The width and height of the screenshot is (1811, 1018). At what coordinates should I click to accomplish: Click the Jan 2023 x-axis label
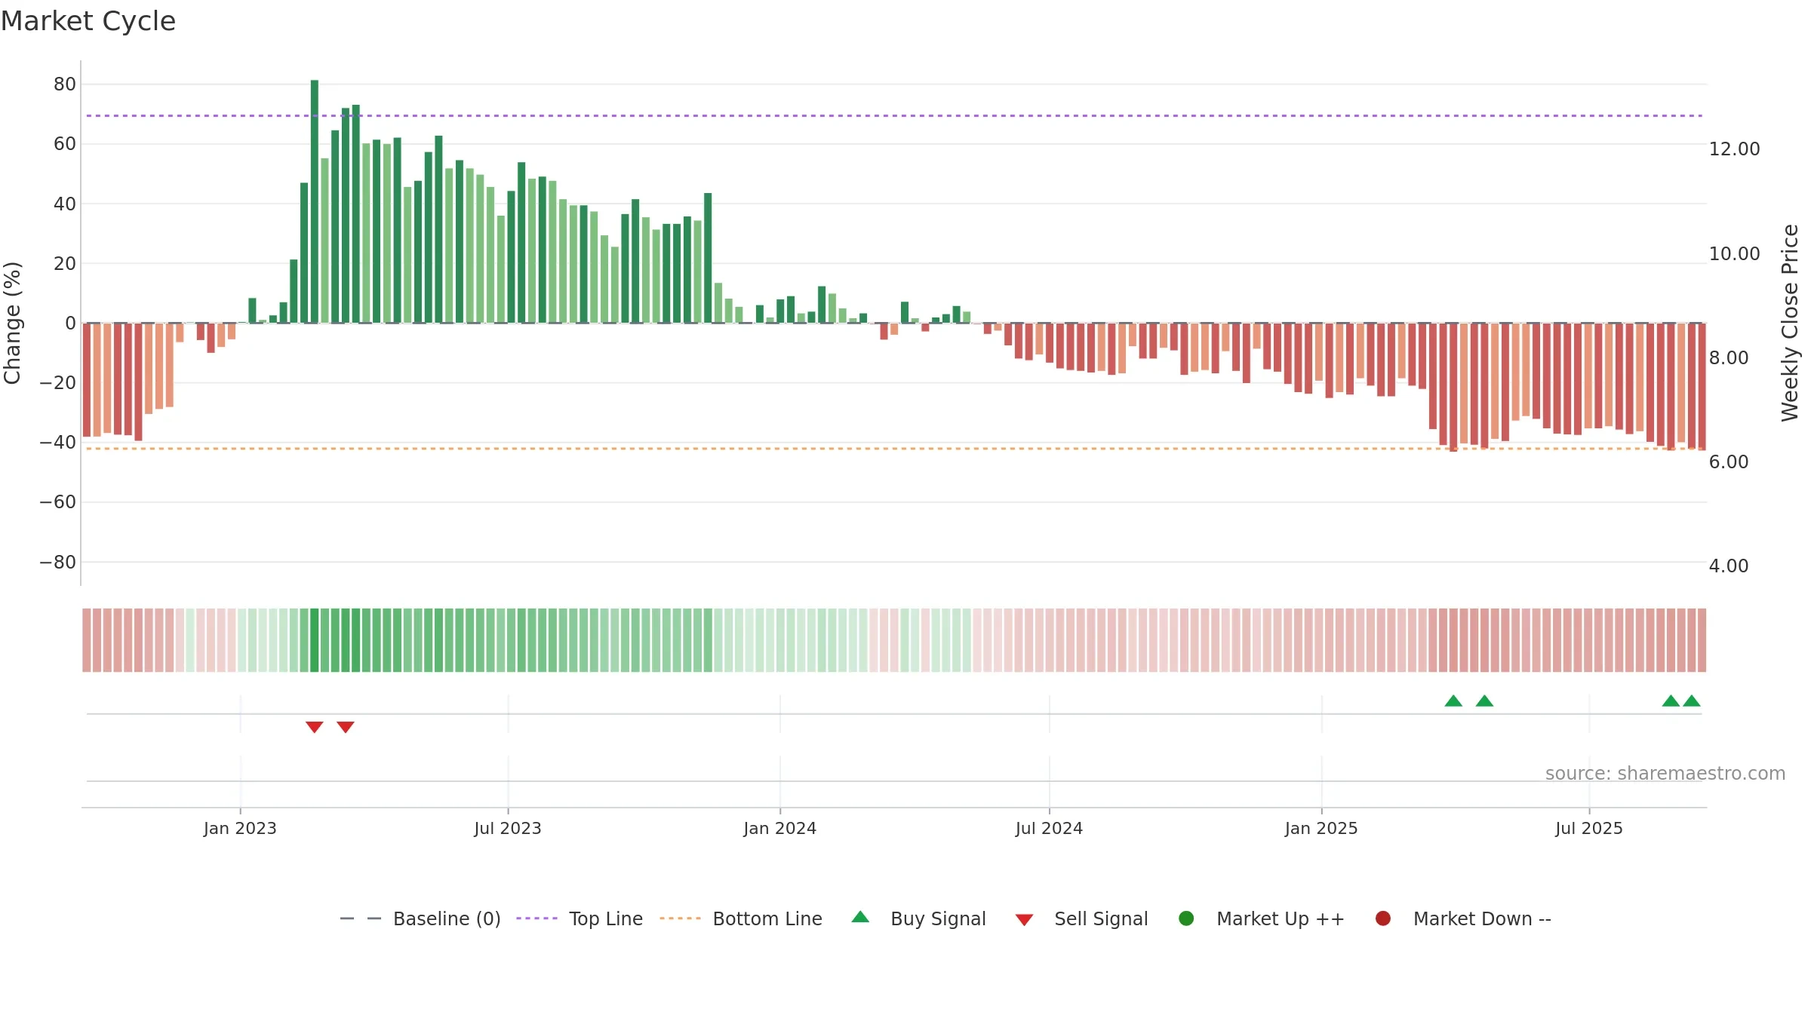coord(240,828)
